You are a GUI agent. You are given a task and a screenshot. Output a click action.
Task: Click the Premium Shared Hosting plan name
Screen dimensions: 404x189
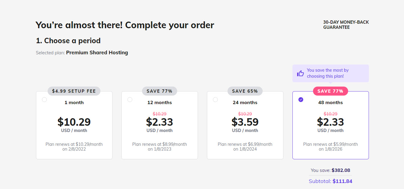tap(97, 52)
